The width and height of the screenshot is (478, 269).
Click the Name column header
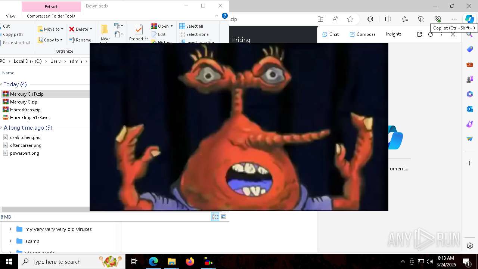point(8,73)
